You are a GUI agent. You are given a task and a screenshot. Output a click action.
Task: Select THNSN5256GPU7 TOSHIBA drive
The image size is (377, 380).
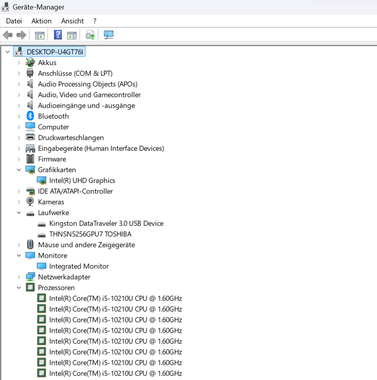90,234
